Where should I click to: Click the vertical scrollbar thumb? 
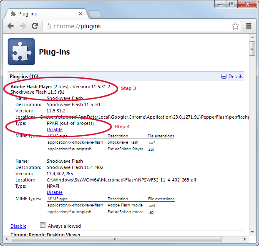point(252,48)
